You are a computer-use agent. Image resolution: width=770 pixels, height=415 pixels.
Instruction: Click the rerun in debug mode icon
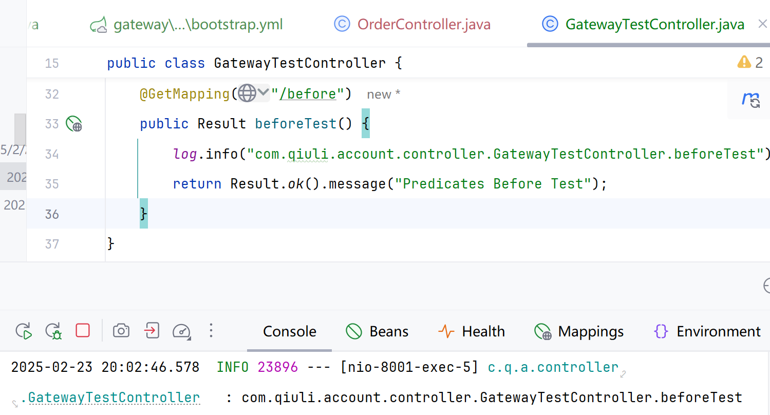coord(53,331)
